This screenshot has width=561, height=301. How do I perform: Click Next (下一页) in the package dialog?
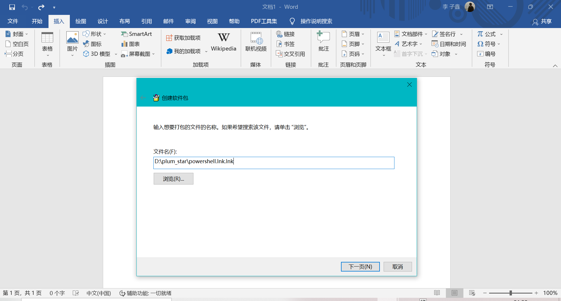click(360, 267)
